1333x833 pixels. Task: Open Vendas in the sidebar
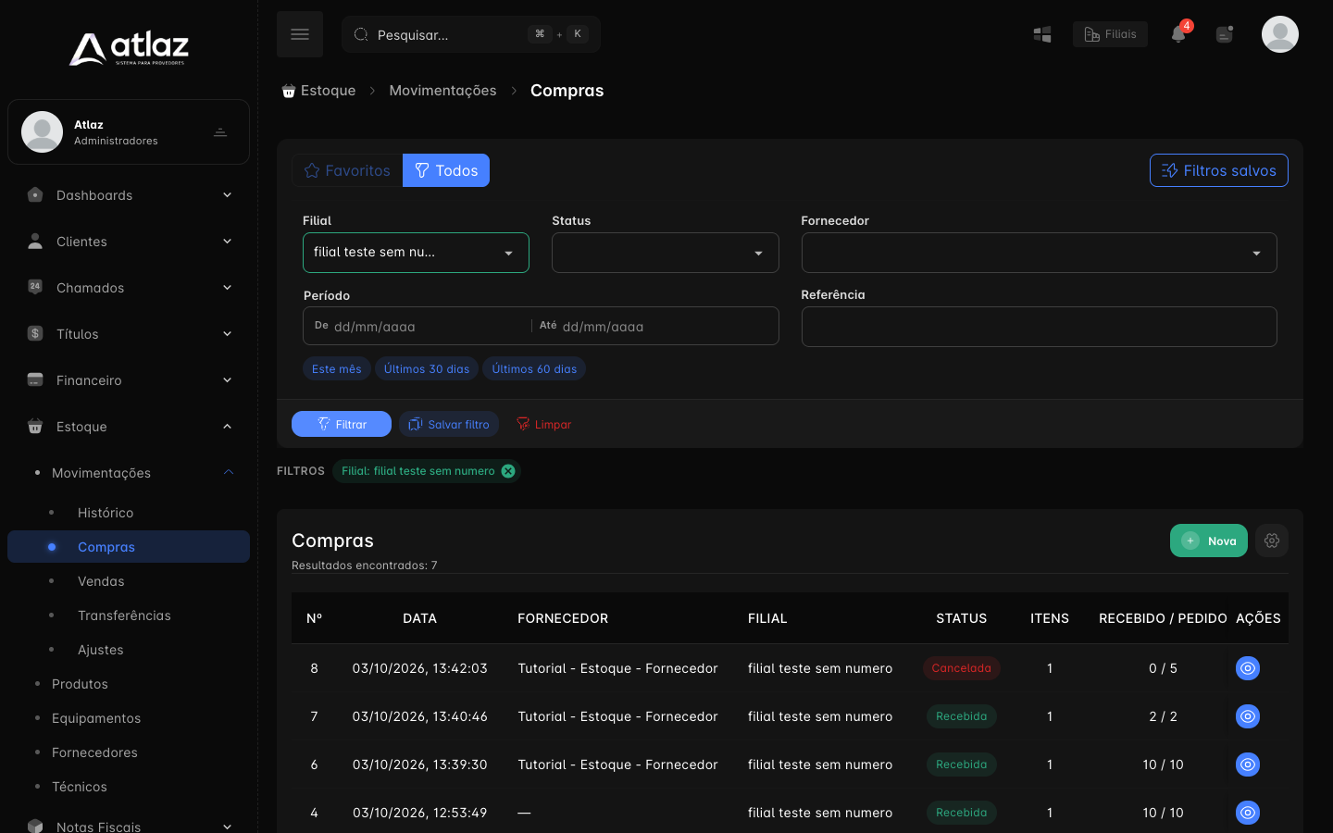tap(101, 581)
